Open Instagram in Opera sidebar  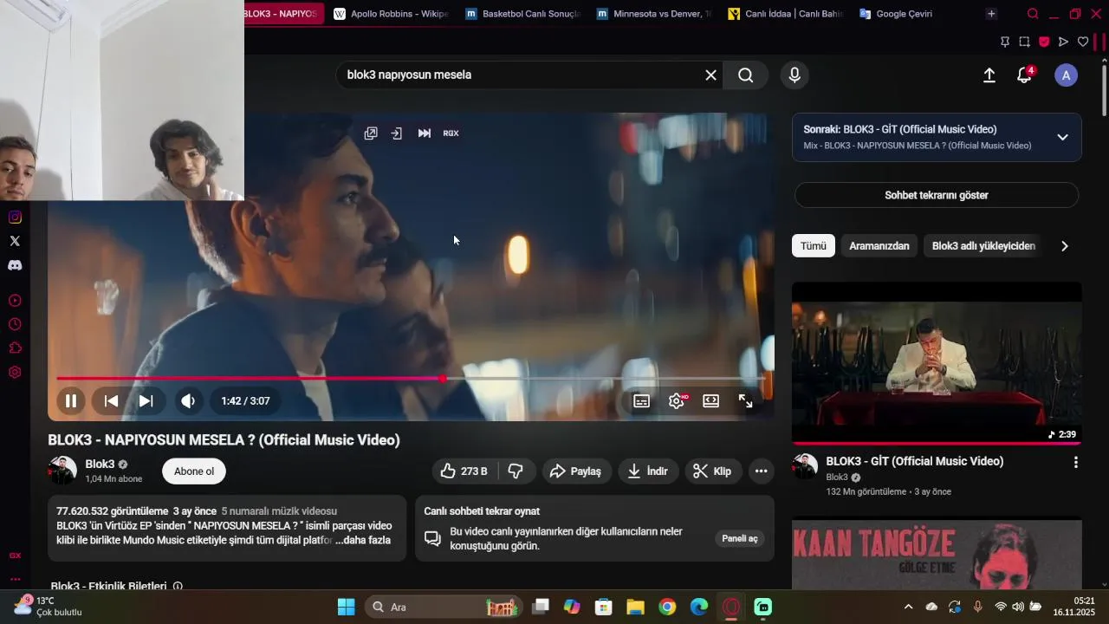click(15, 217)
